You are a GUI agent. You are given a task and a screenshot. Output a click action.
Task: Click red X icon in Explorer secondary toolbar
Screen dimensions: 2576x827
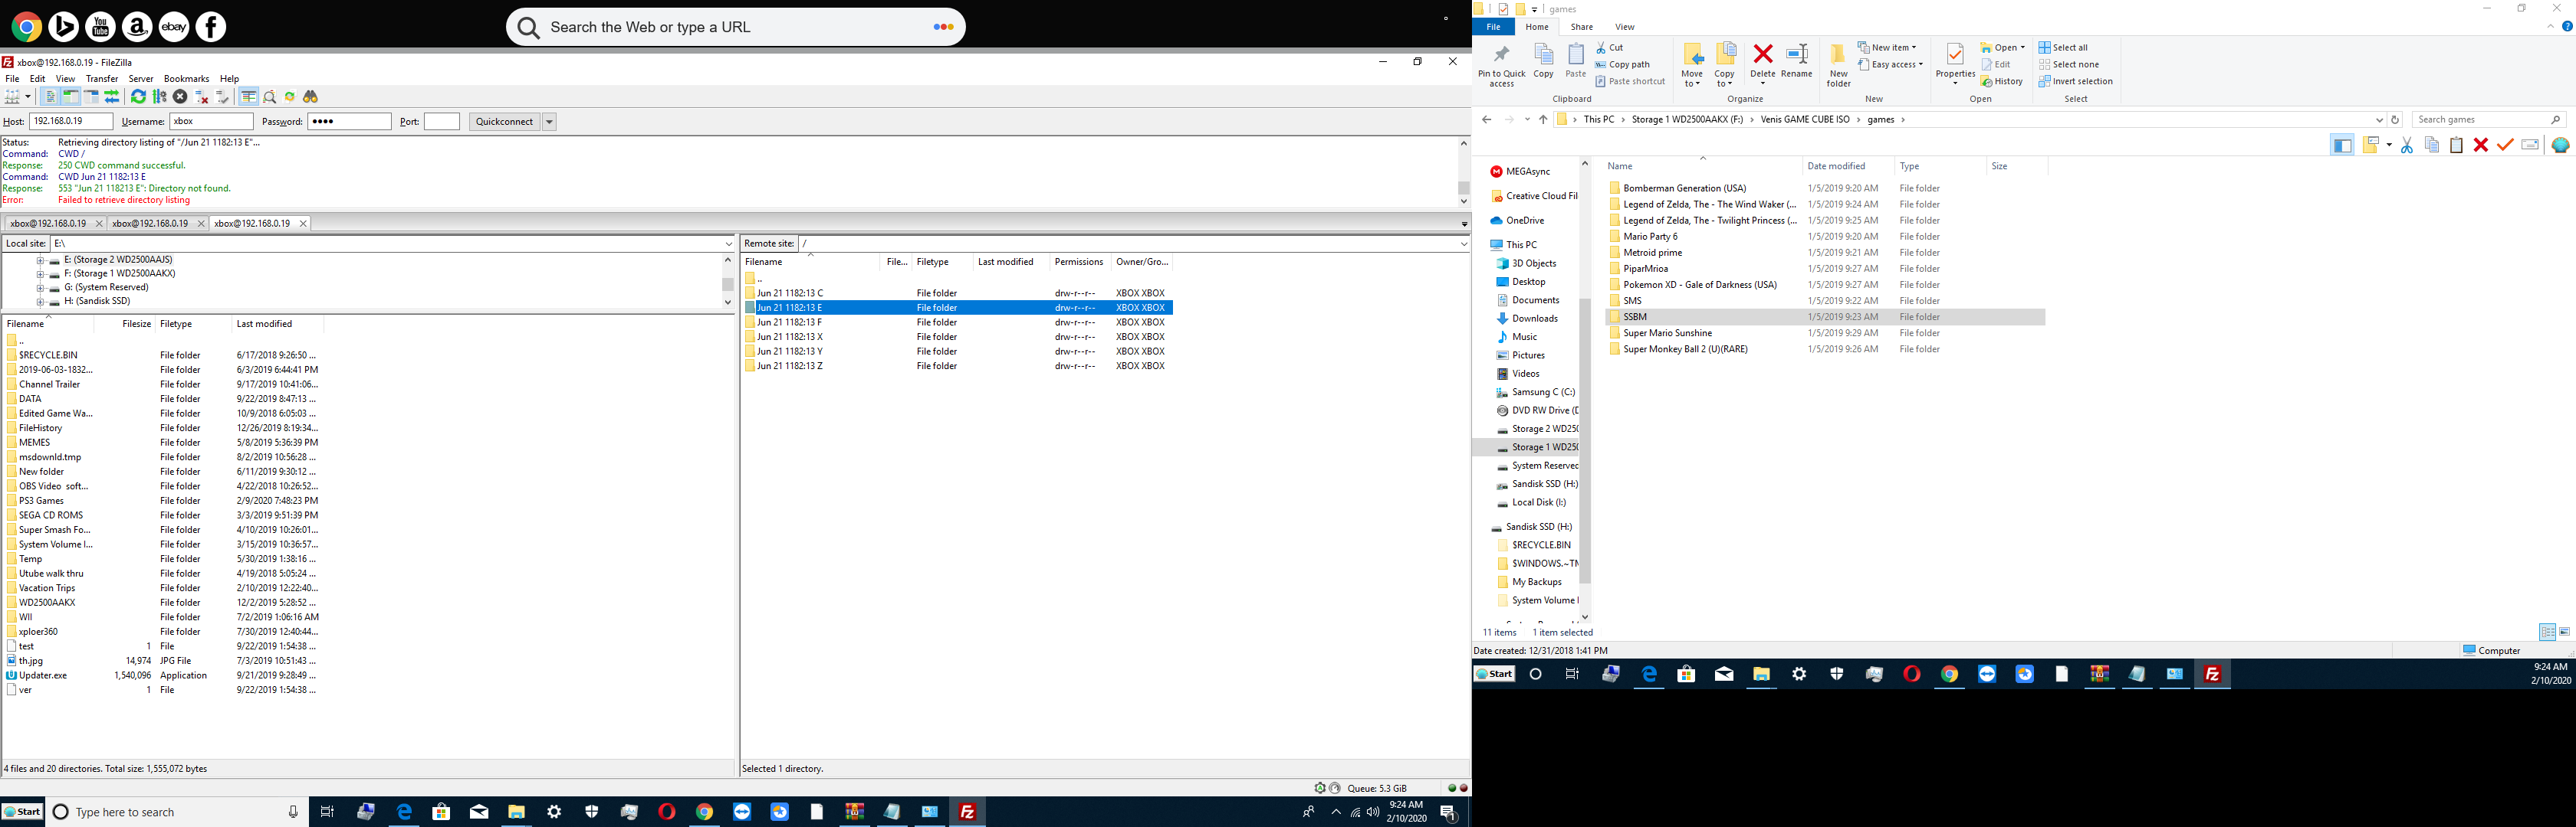2481,145
